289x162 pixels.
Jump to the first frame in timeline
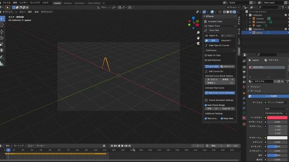(112, 146)
